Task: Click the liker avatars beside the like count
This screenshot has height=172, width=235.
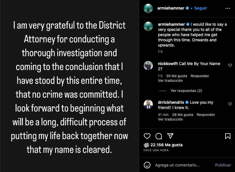Action: tap(147, 145)
